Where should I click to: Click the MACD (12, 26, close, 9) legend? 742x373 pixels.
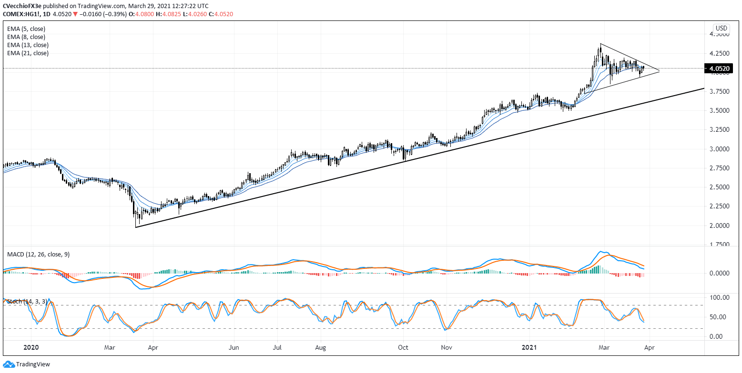[38, 255]
